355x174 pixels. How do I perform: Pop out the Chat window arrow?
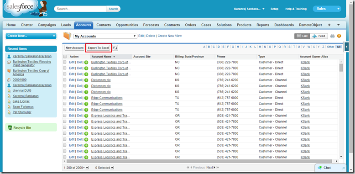343,168
